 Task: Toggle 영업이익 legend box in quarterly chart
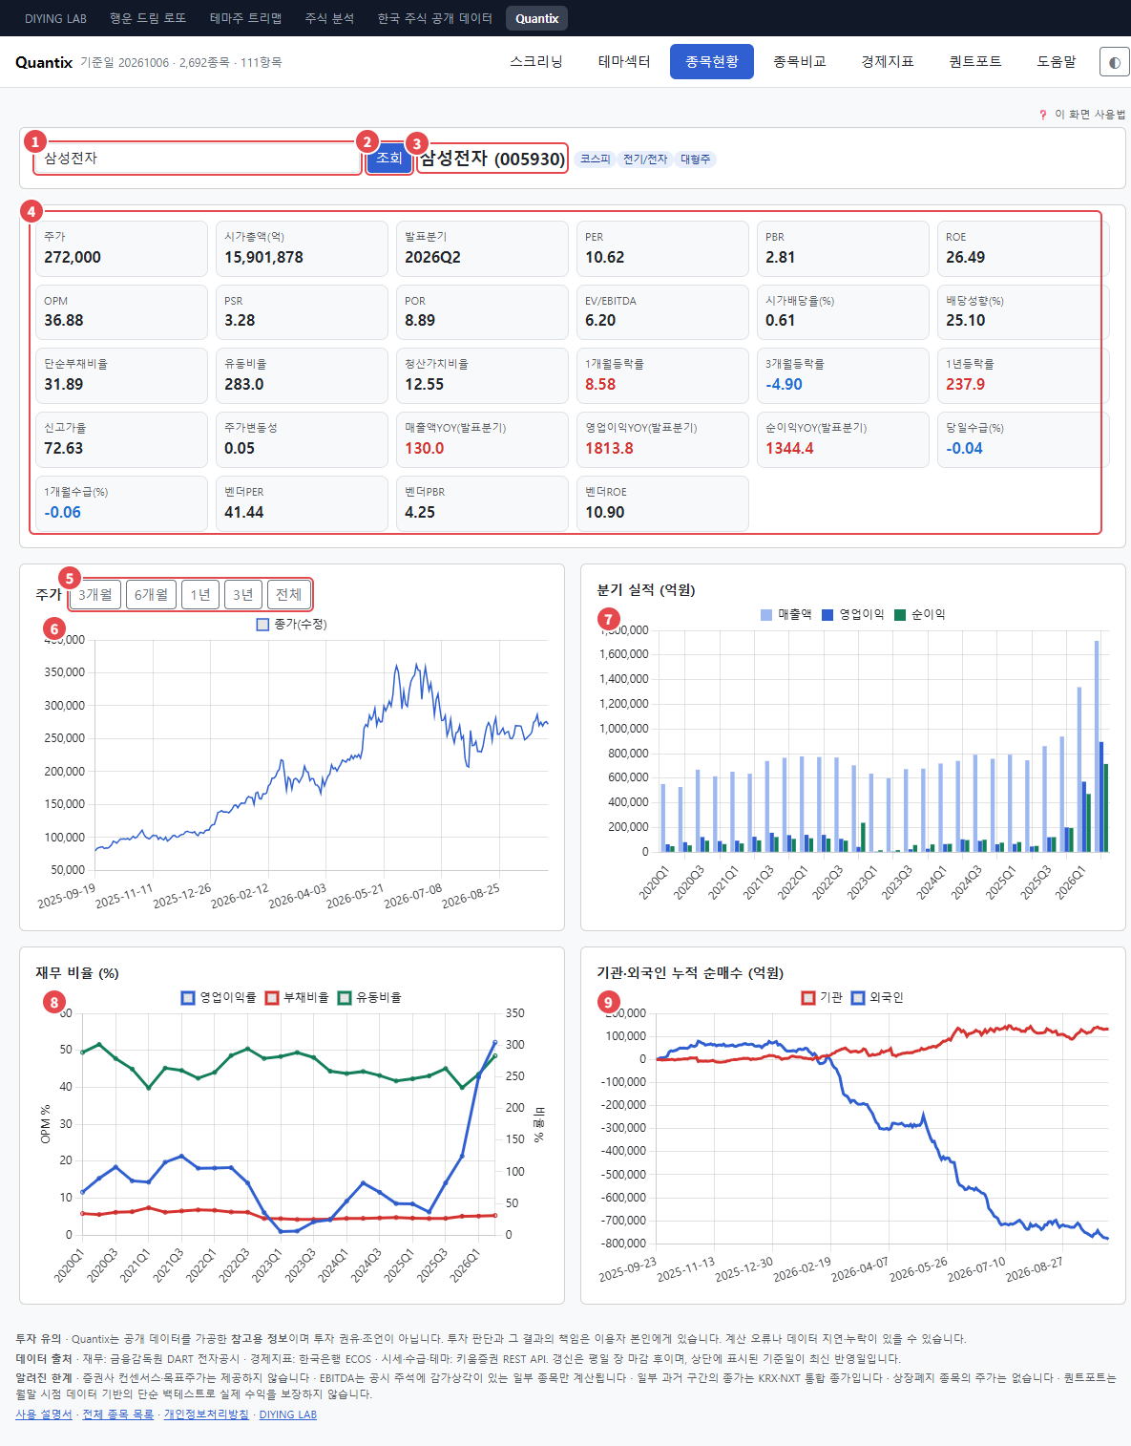pyautogui.click(x=827, y=615)
